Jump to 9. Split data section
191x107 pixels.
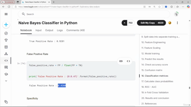[x=161, y=37]
